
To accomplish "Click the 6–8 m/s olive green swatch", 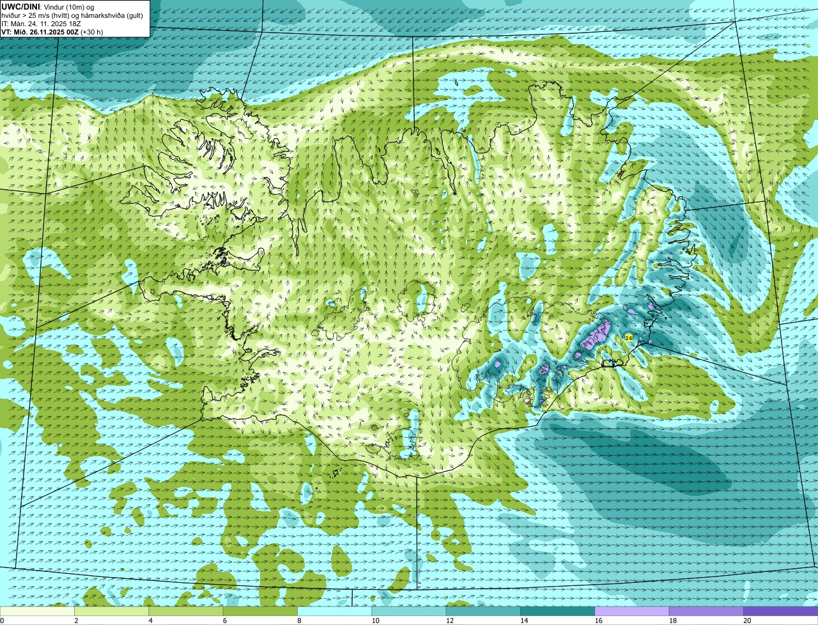I will coord(261,611).
